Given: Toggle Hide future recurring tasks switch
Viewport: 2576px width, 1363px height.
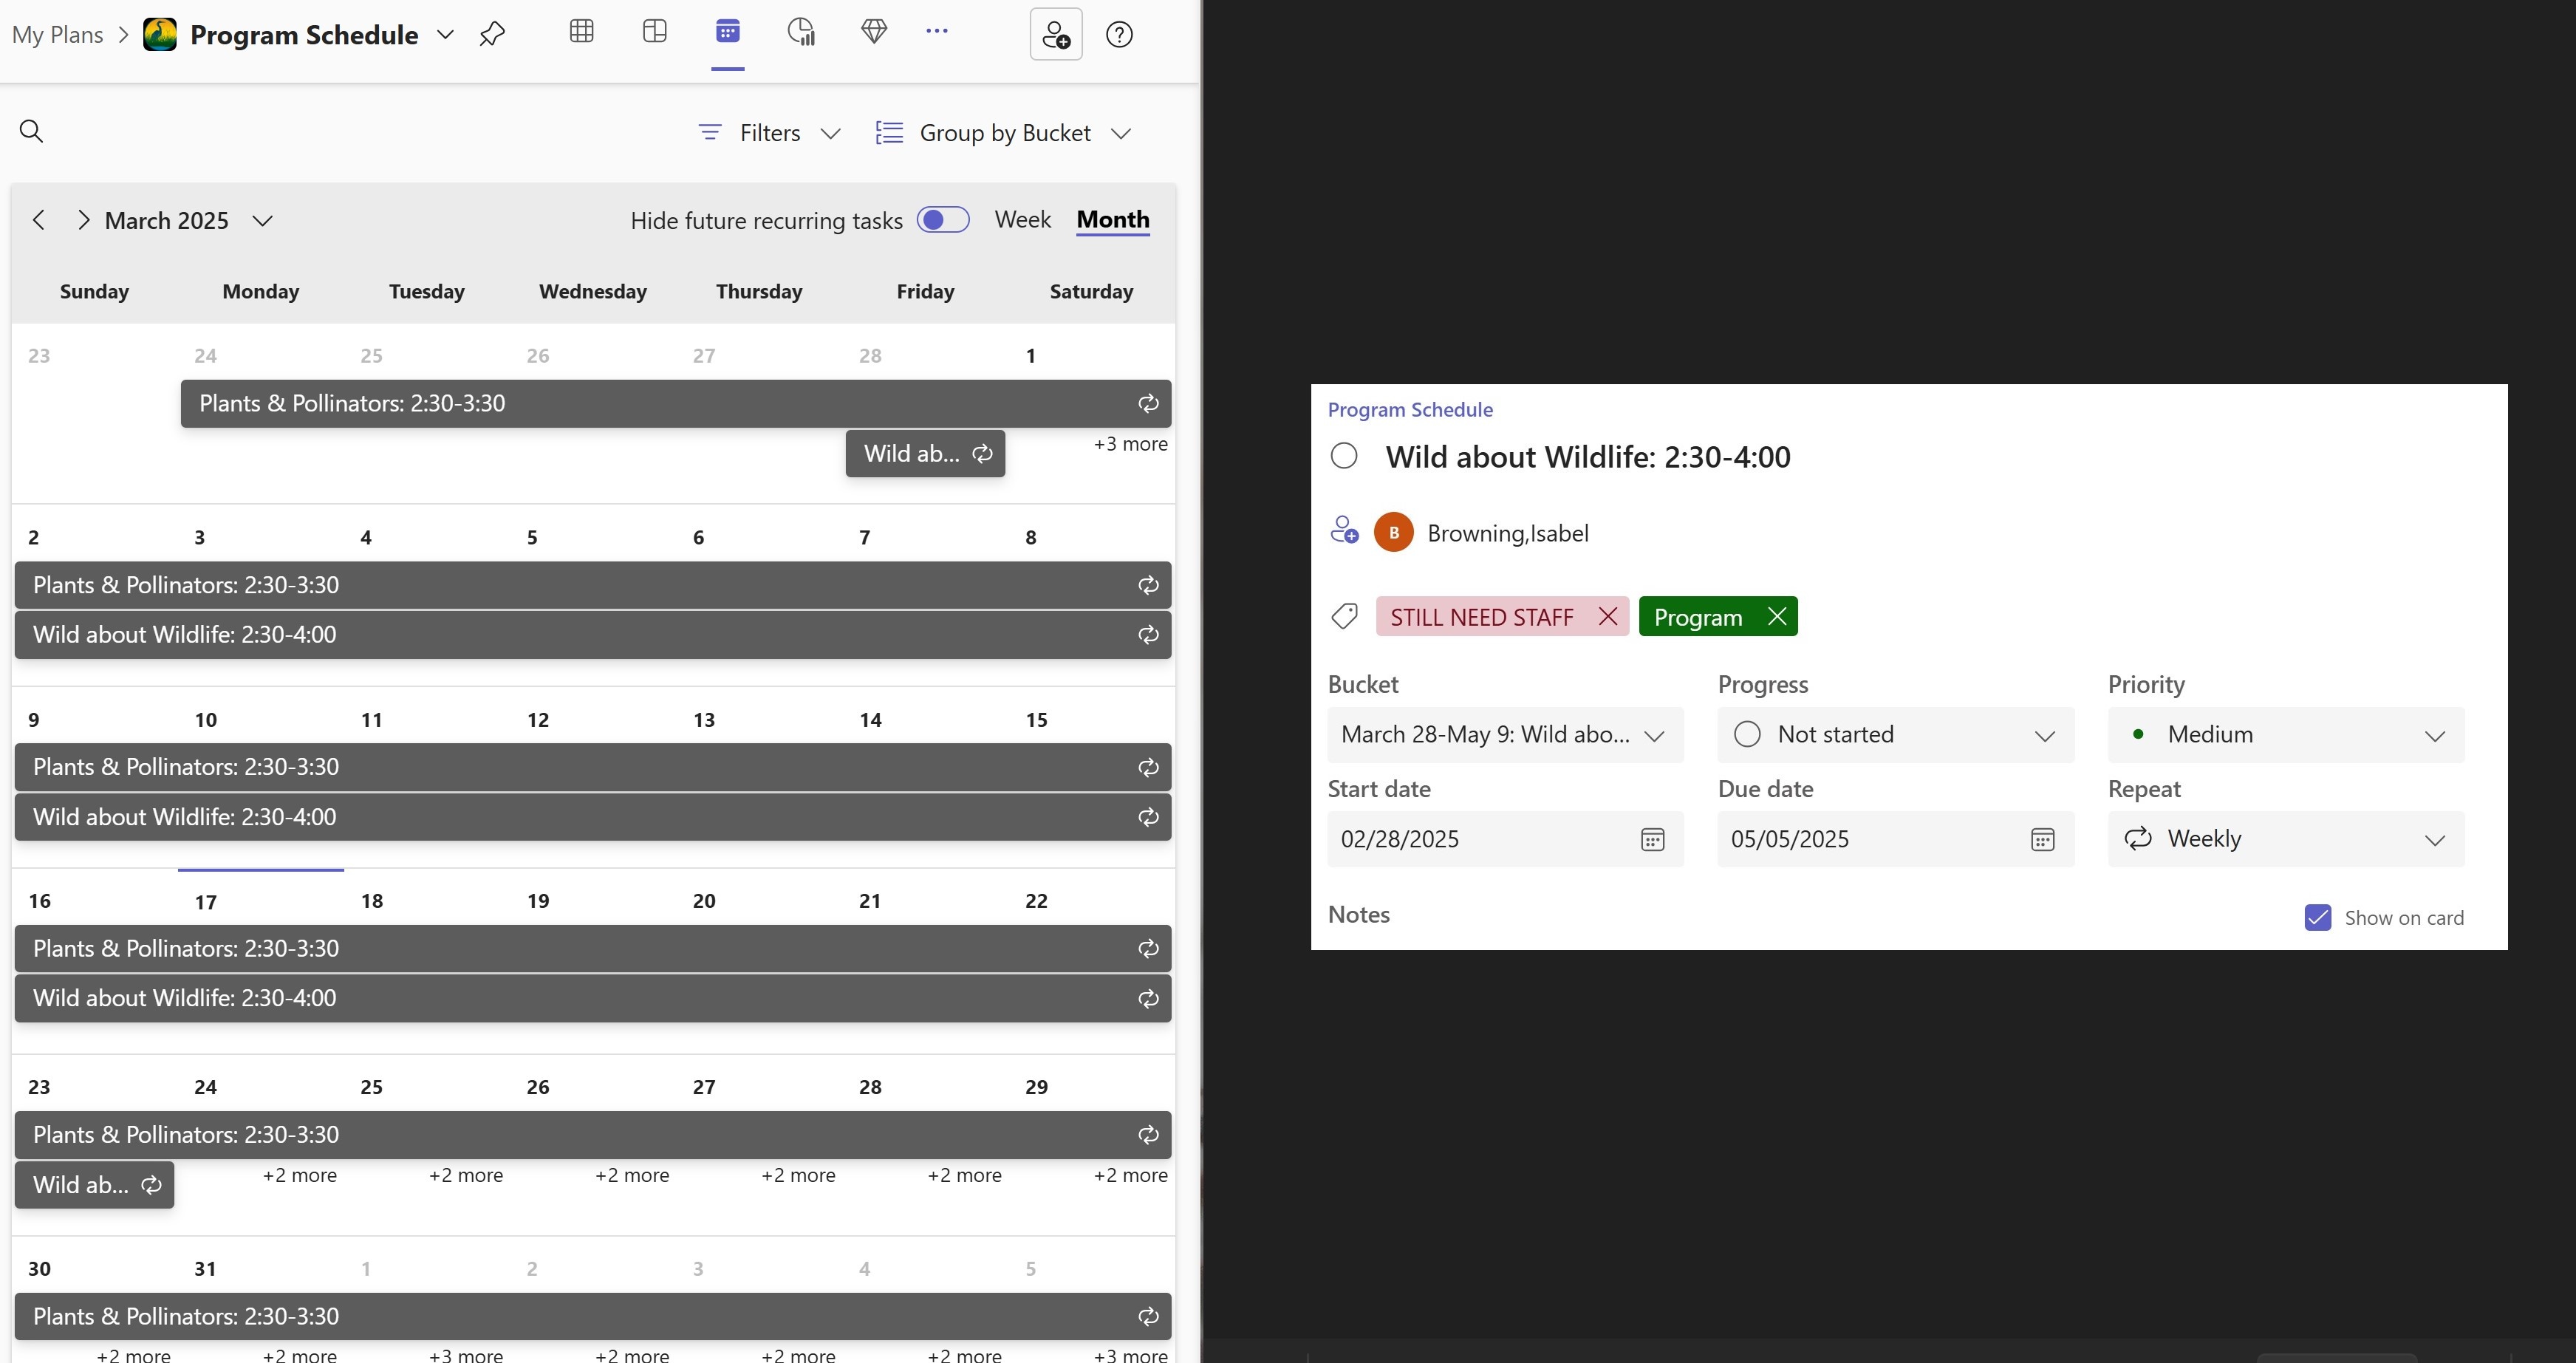Looking at the screenshot, I should [x=943, y=220].
